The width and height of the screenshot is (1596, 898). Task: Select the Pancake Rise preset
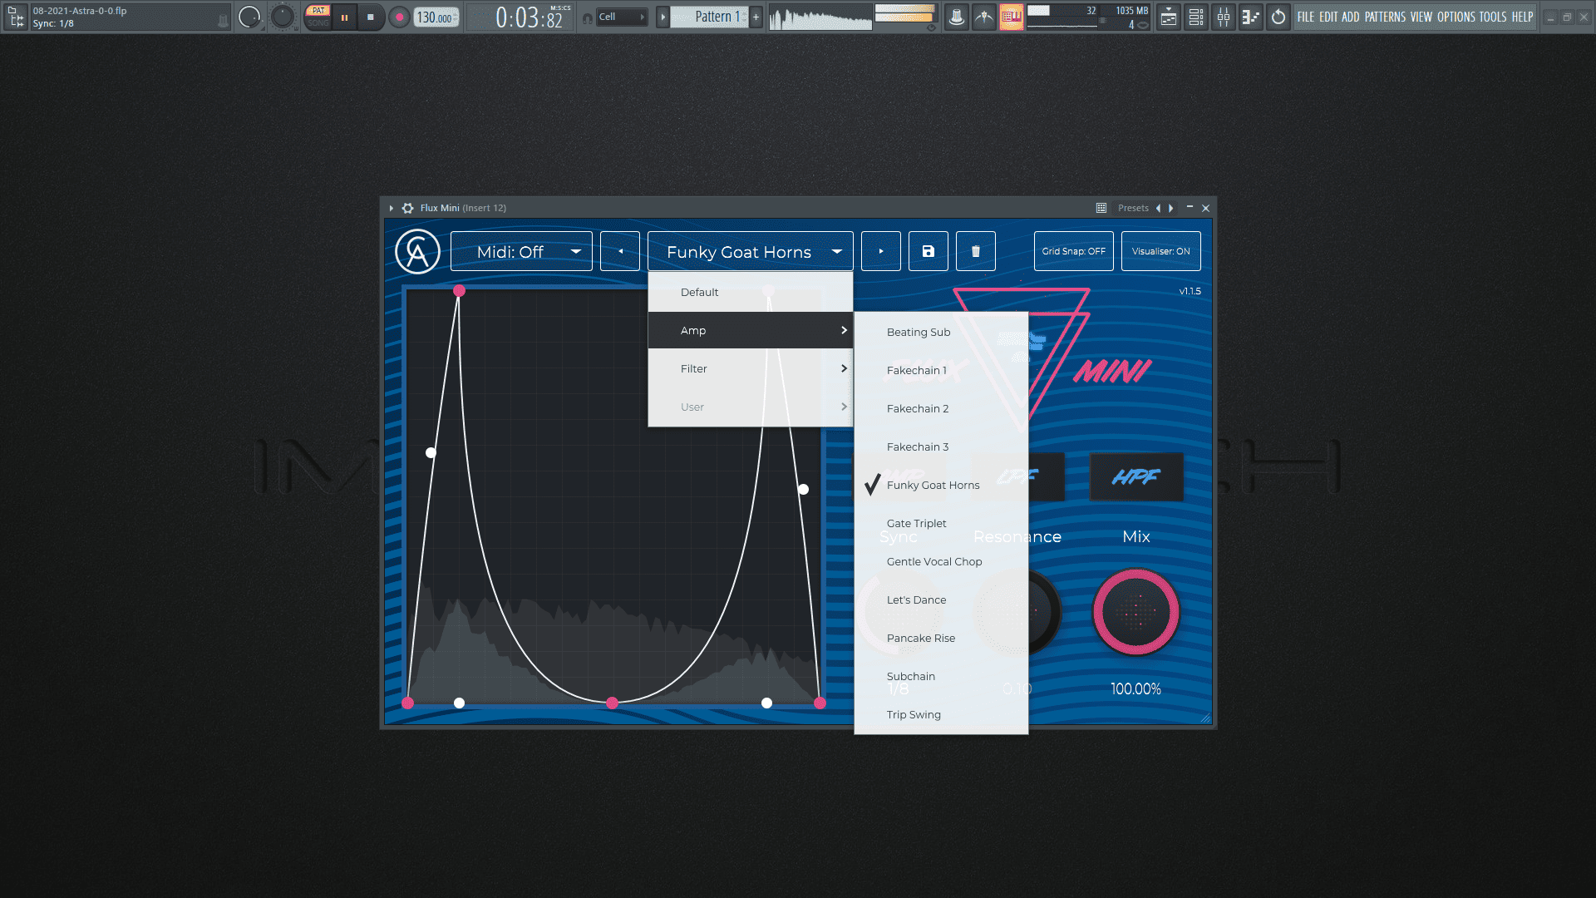tap(941, 639)
